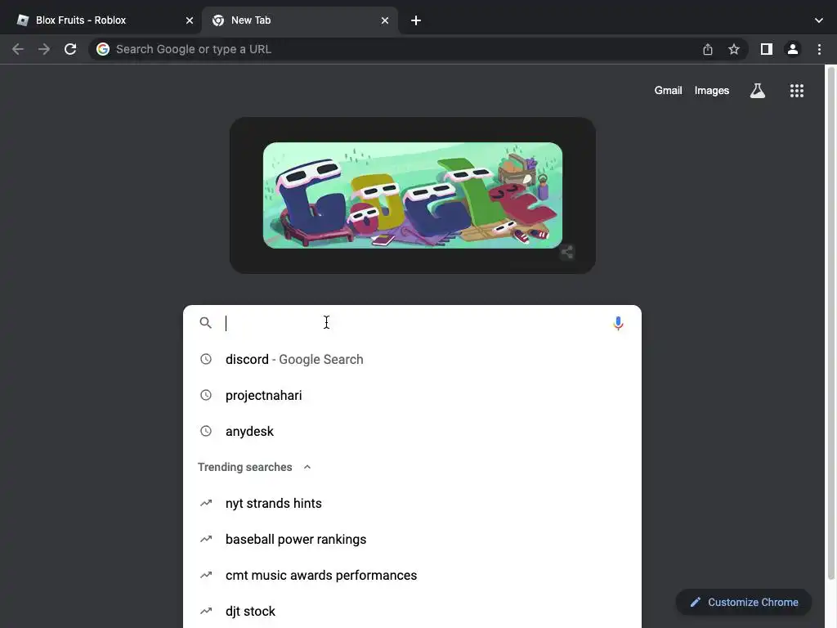
Task: Click the magnifier icon in search box
Action: (x=205, y=322)
